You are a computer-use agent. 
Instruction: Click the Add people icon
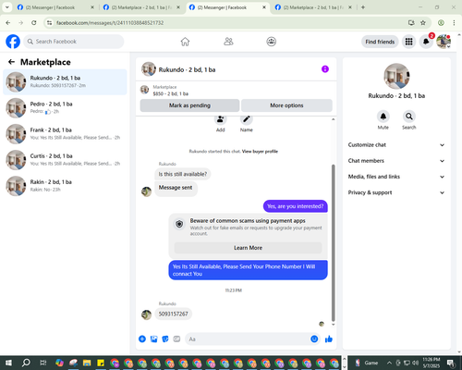click(x=220, y=119)
